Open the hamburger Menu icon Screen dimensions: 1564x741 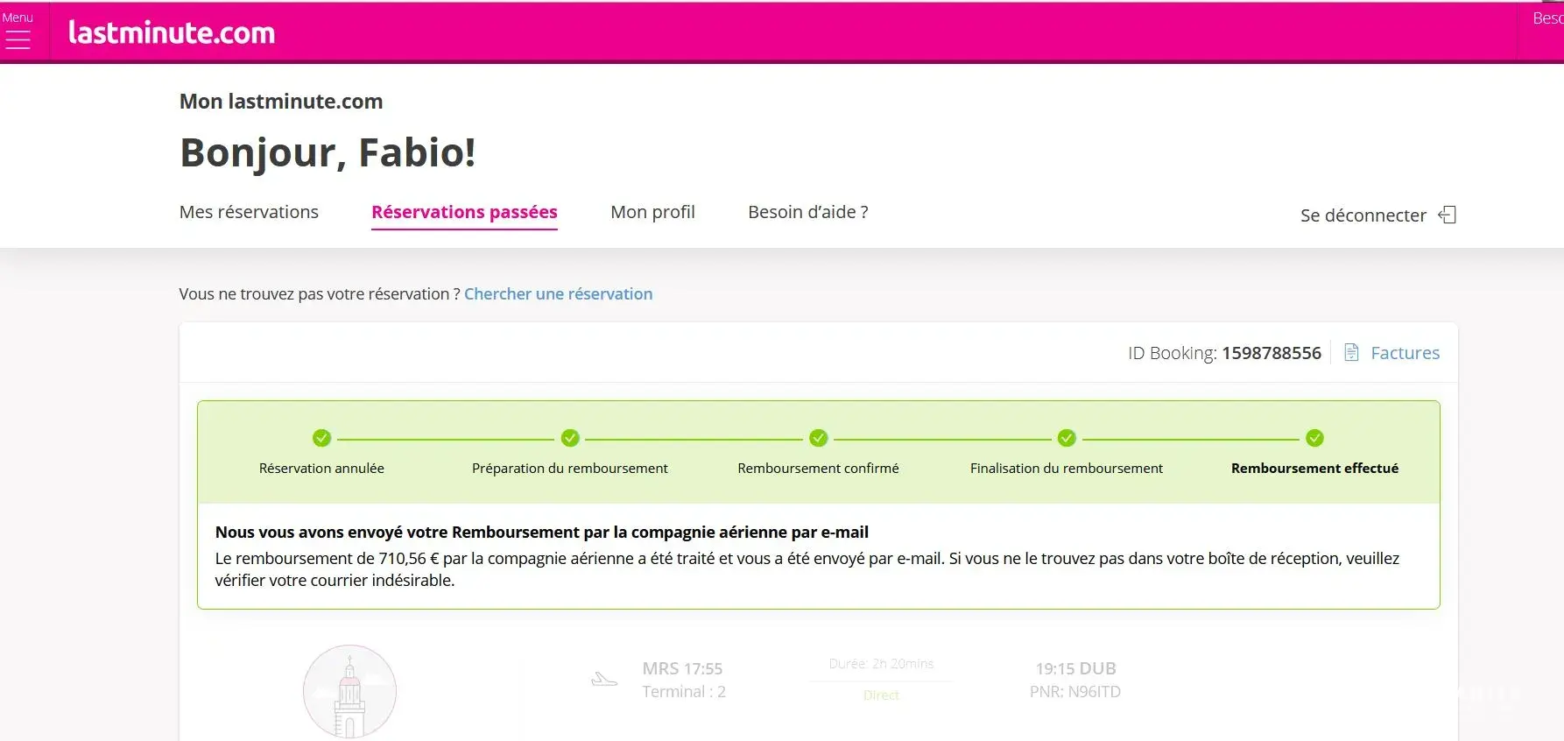pyautogui.click(x=18, y=39)
